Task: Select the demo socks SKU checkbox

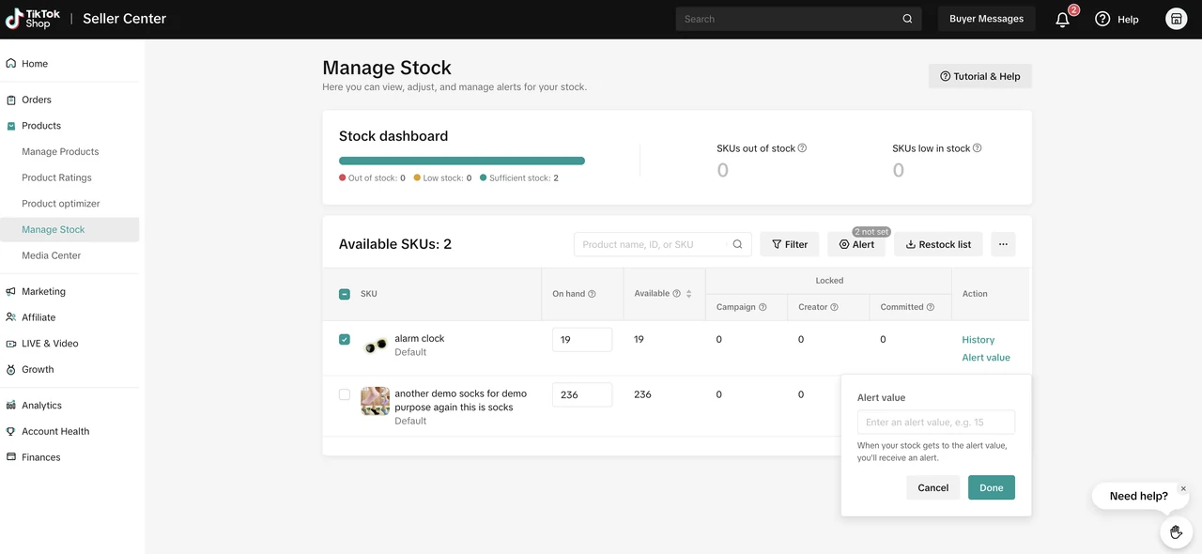Action: coord(345,394)
